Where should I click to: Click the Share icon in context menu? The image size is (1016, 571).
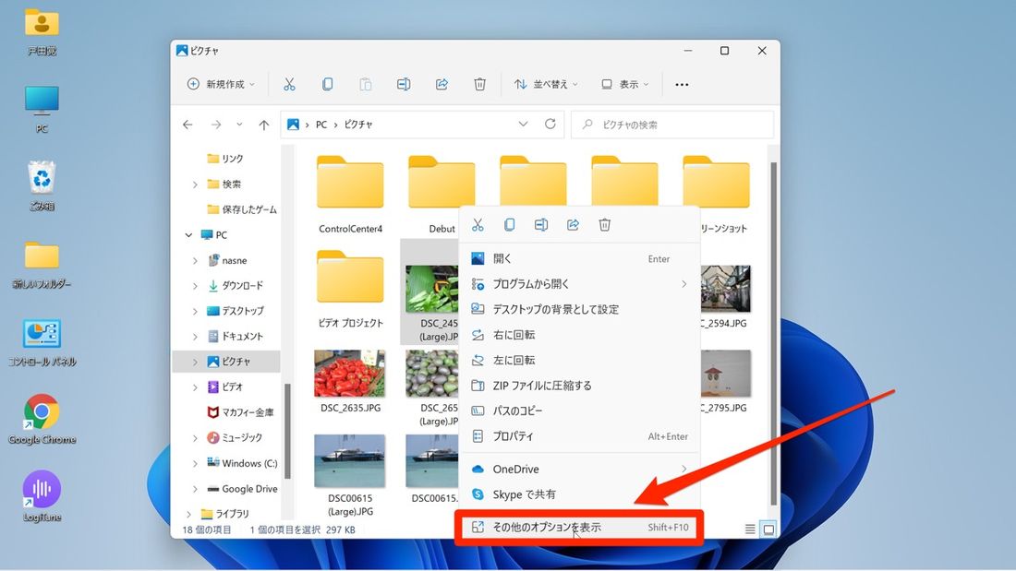[x=573, y=225]
